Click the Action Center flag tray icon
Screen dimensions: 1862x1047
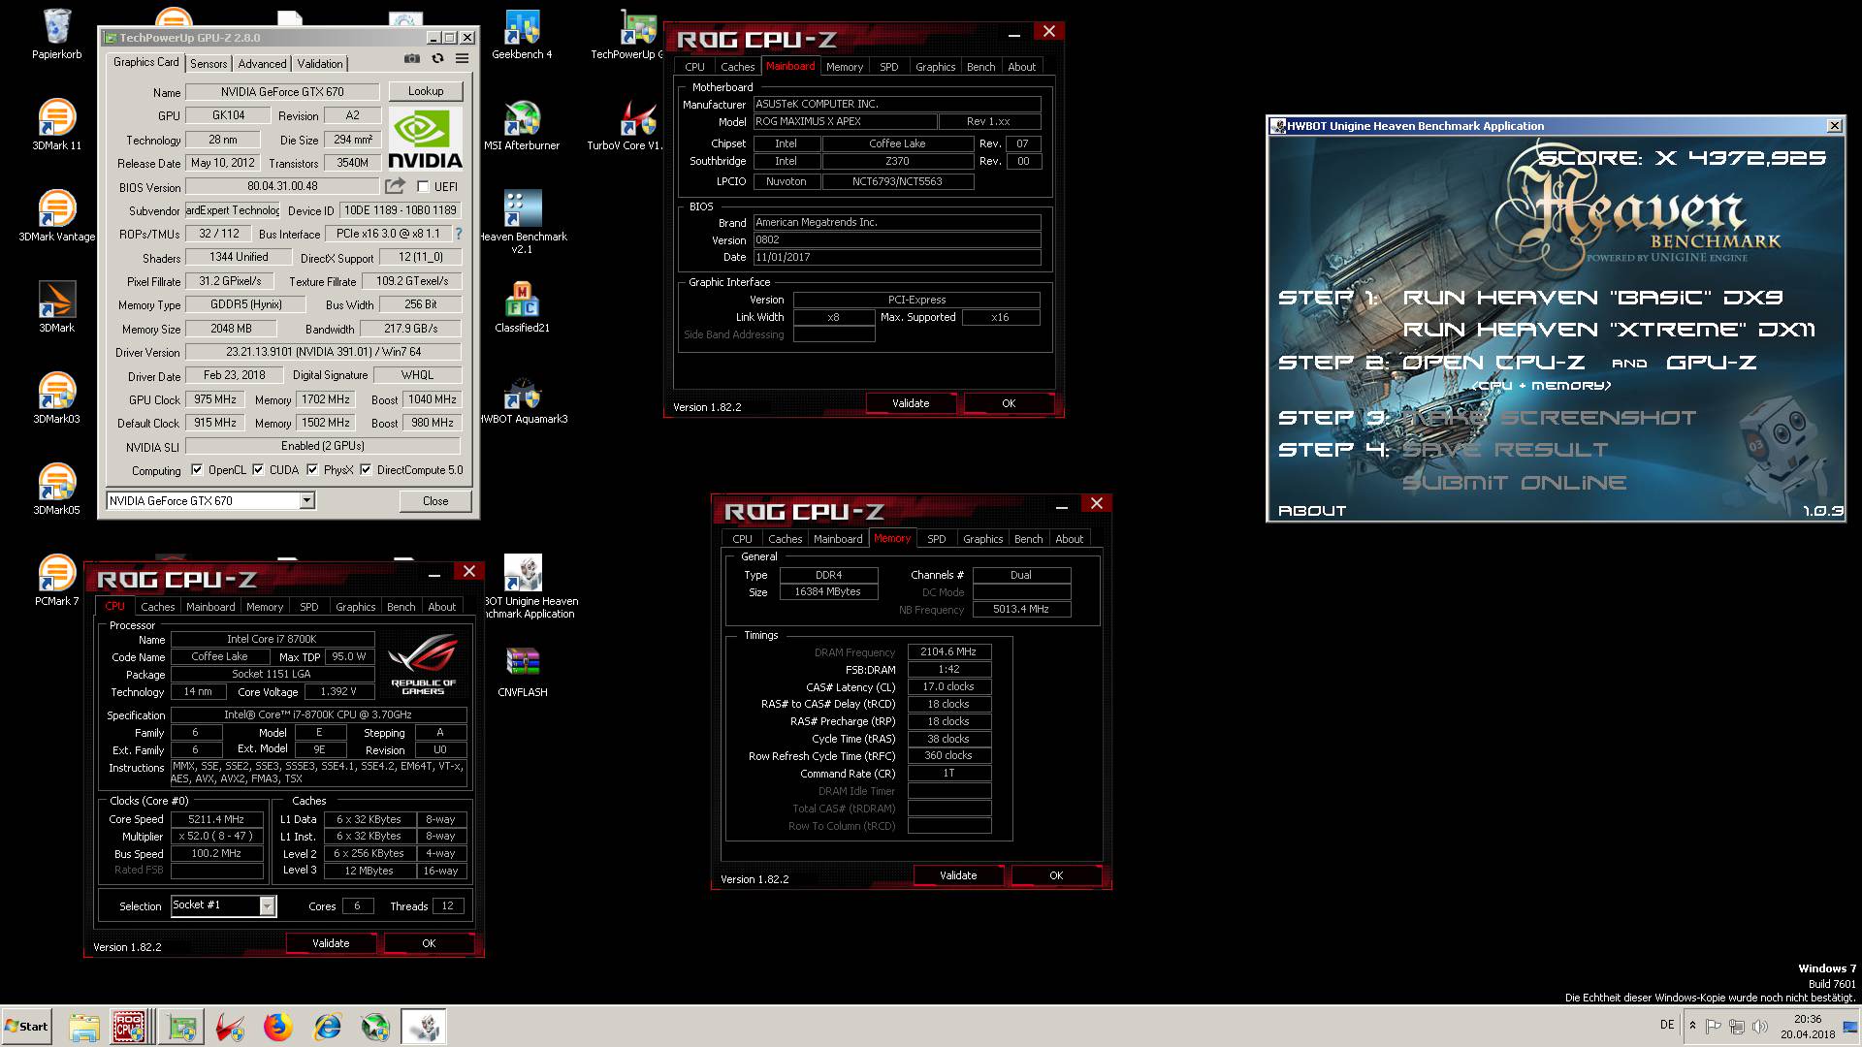[1714, 1027]
